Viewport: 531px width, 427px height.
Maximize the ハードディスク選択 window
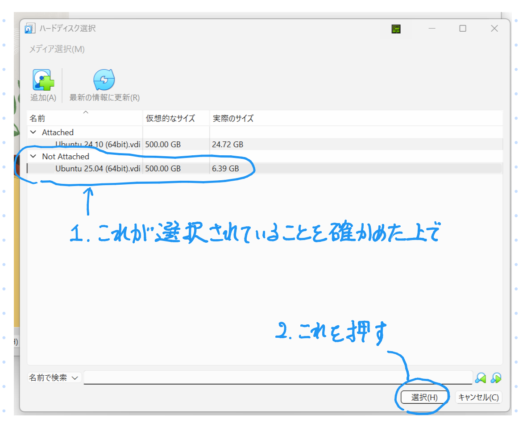(463, 29)
